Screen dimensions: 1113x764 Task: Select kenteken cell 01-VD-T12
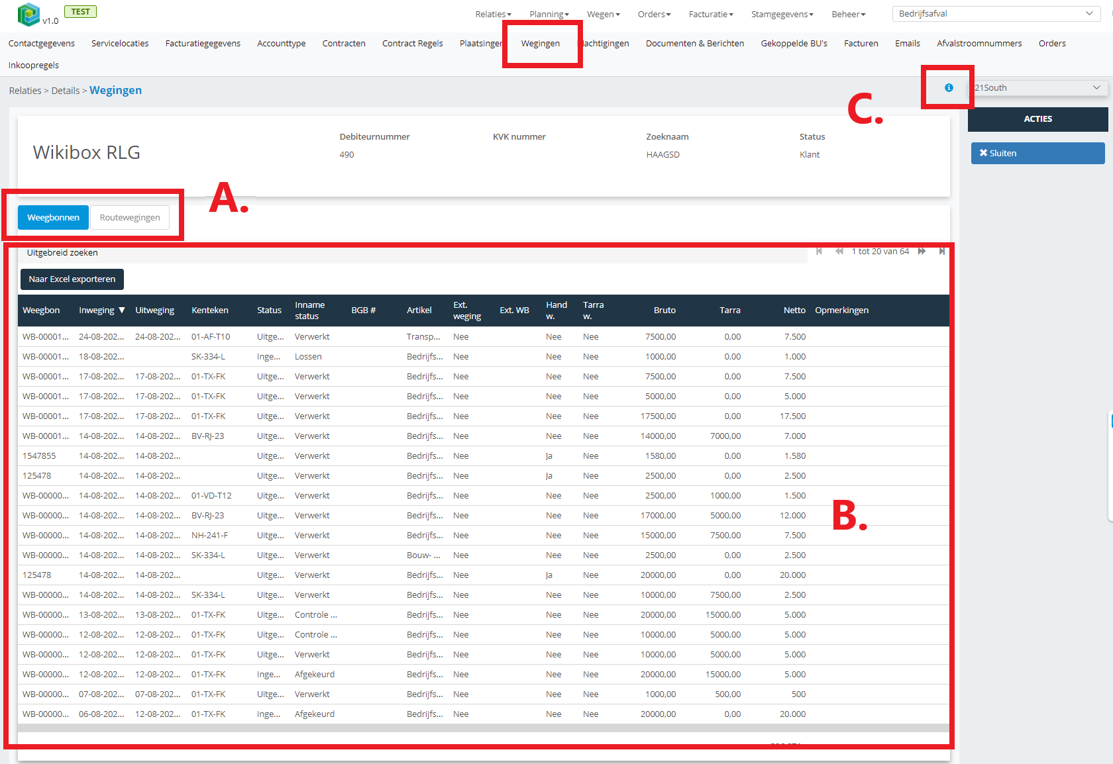(211, 495)
